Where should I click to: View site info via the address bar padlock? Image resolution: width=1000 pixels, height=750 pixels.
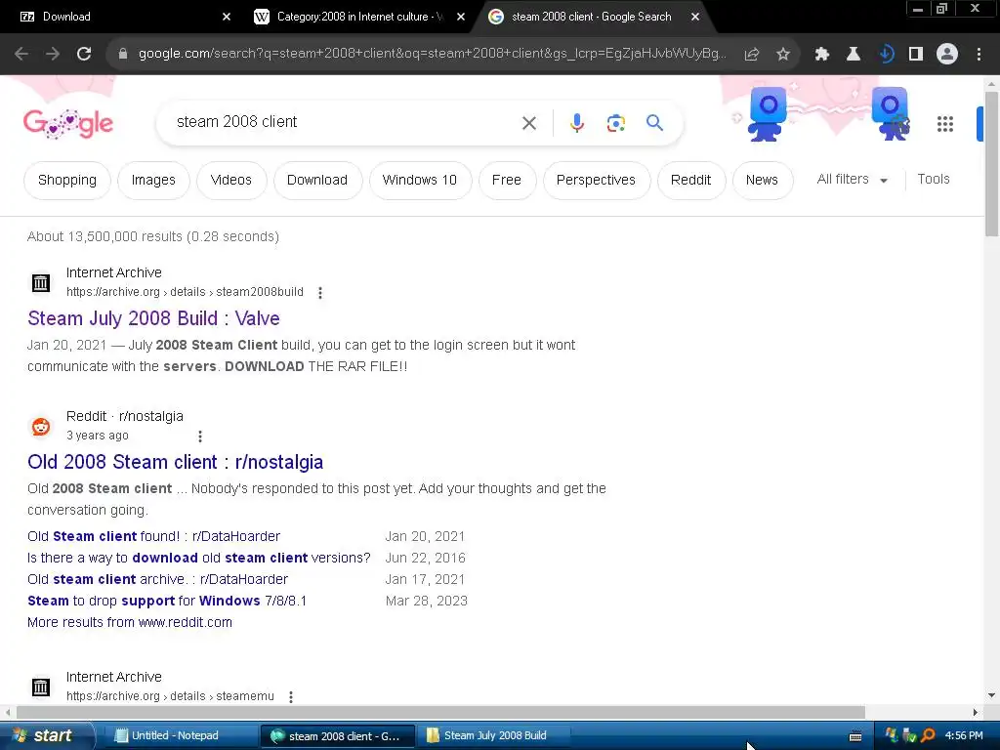point(123,54)
